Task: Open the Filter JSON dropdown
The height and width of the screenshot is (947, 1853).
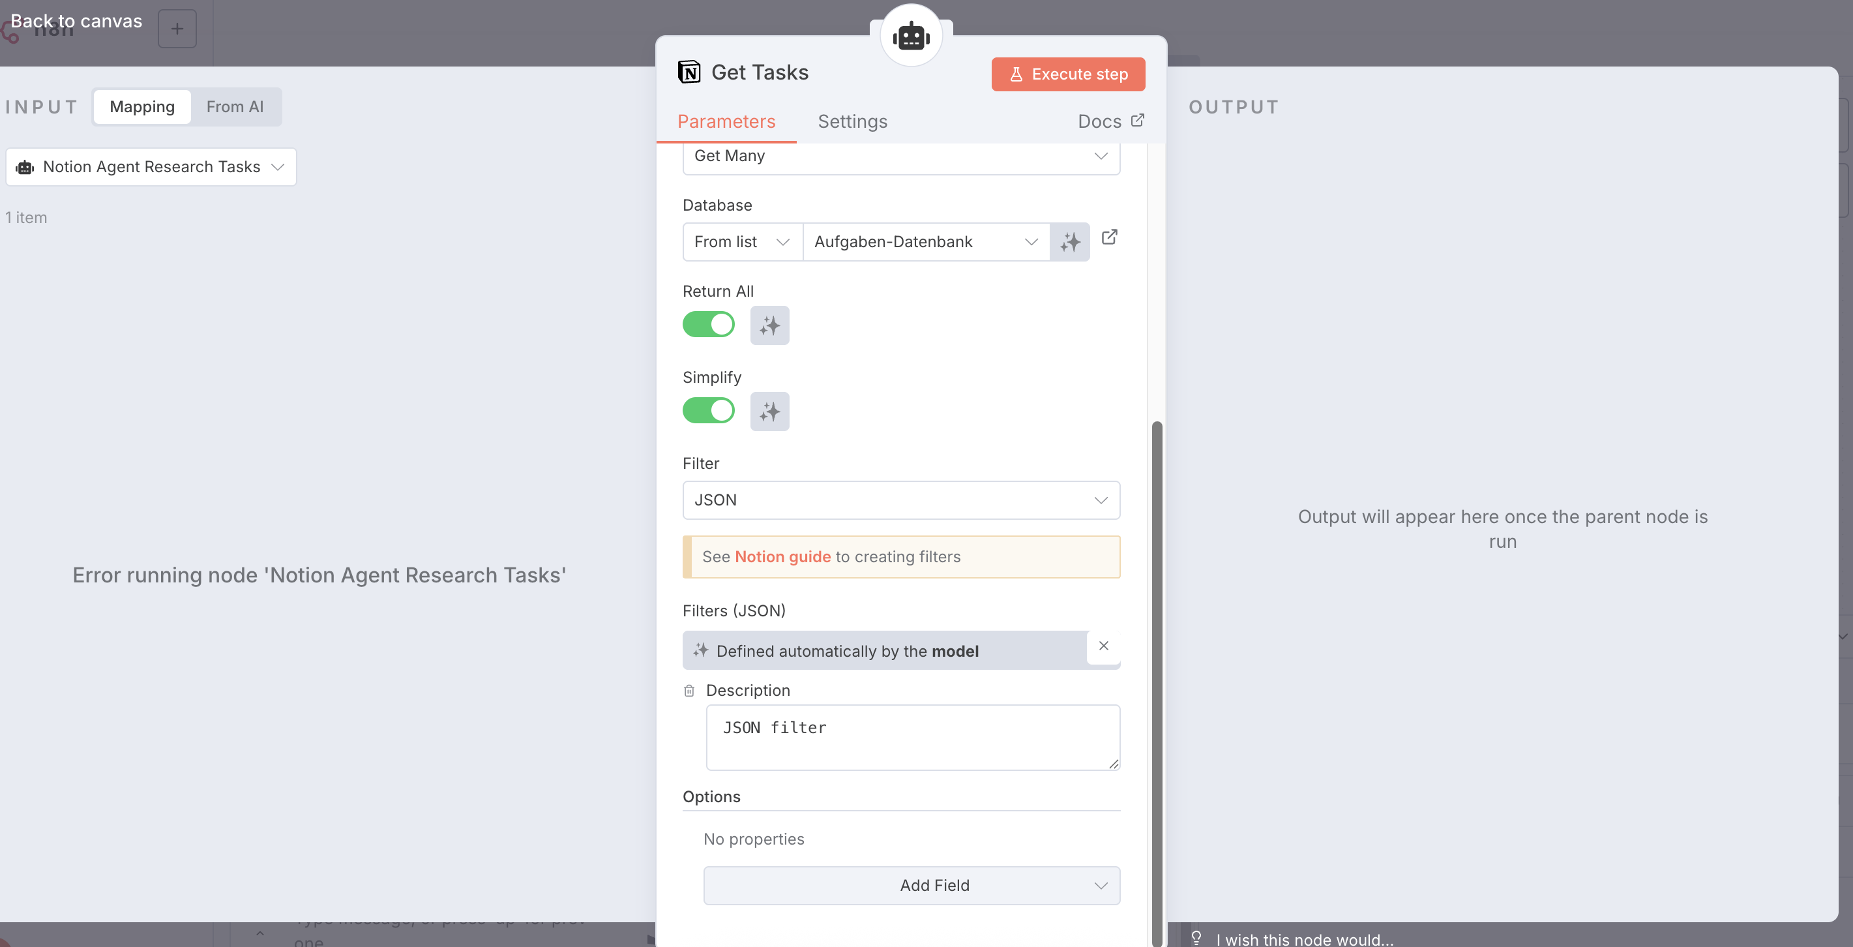Action: pos(900,500)
